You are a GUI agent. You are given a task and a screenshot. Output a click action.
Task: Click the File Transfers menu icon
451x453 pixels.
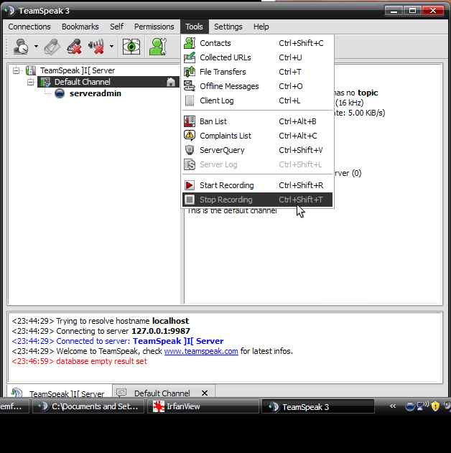click(190, 72)
